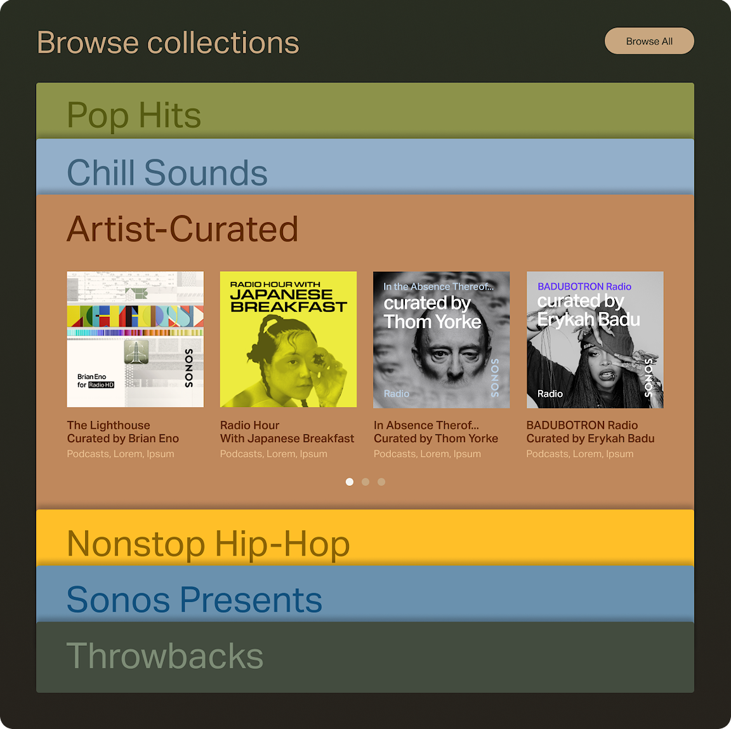The height and width of the screenshot is (729, 731).
Task: Click the Browse collections heading
Action: (168, 43)
